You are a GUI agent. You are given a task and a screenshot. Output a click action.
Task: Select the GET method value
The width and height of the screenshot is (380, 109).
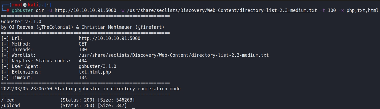point(83,44)
